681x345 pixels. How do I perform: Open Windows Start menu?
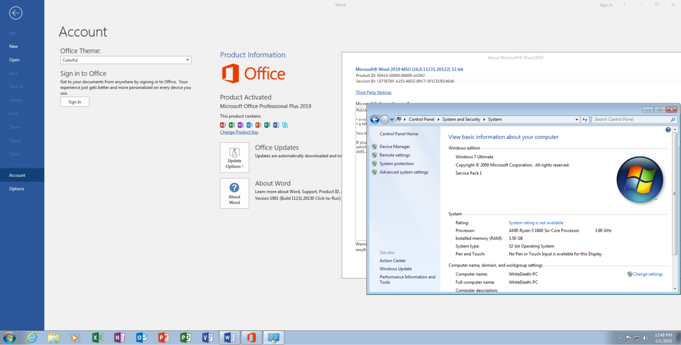pyautogui.click(x=10, y=338)
